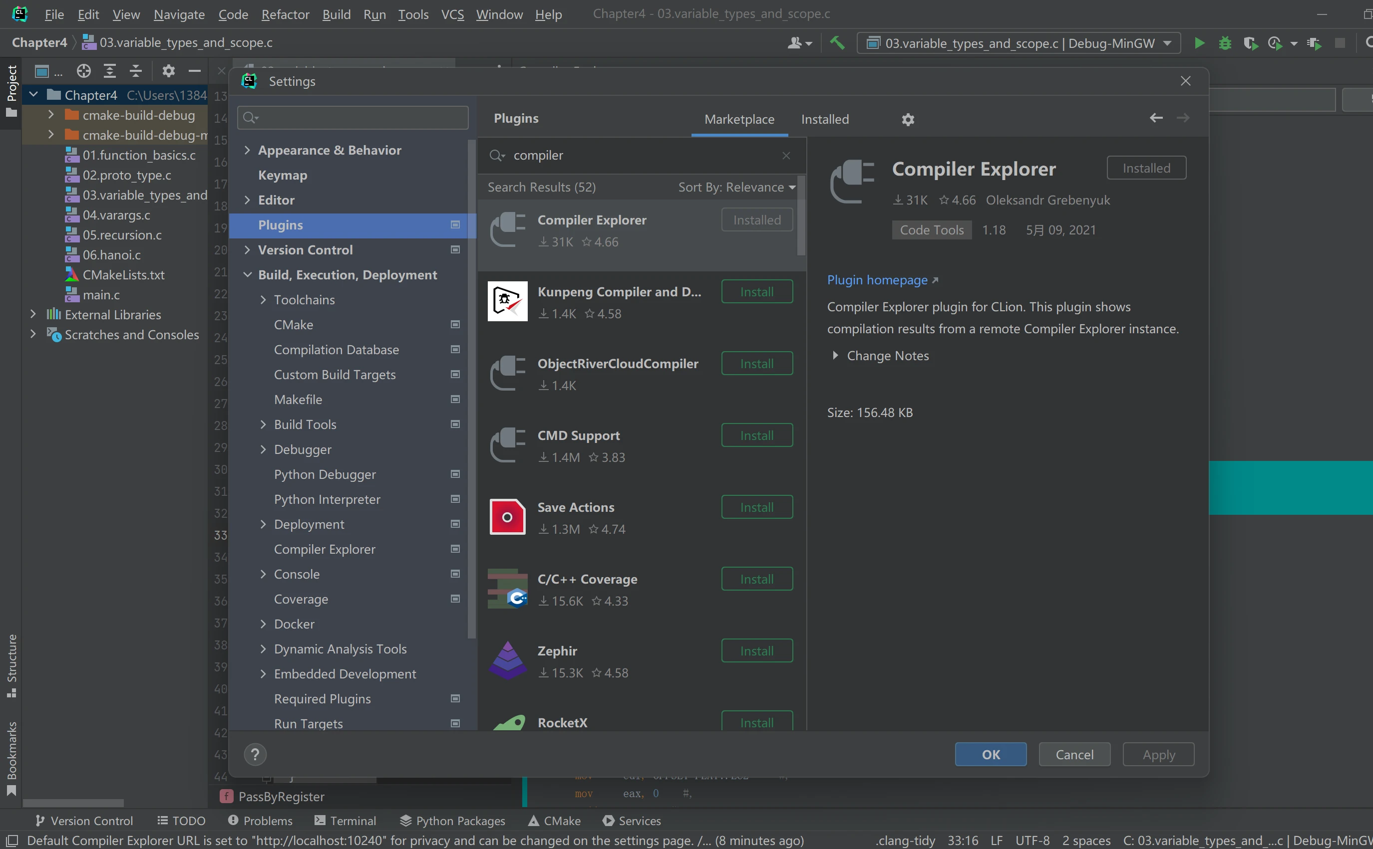Install the Zephir plugin
This screenshot has width=1373, height=849.
pyautogui.click(x=756, y=651)
